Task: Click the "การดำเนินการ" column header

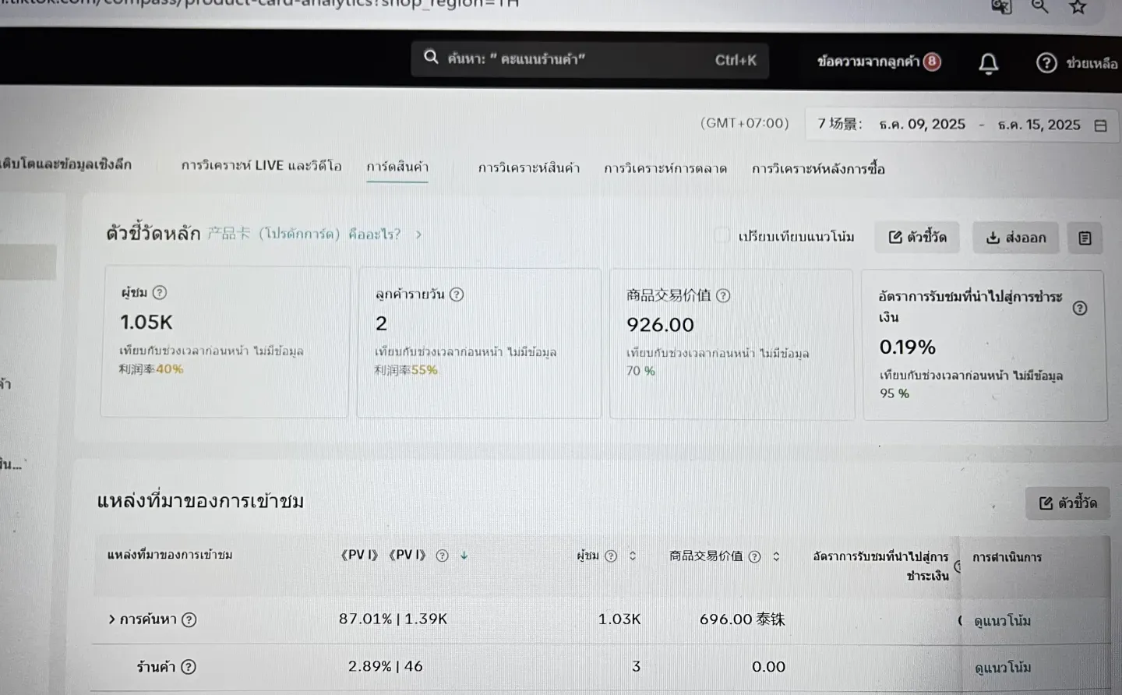Action: 1007,557
